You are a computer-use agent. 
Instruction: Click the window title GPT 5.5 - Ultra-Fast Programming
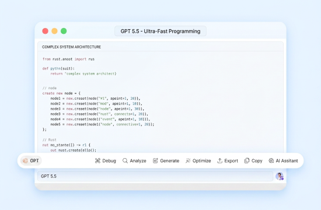[160, 32]
